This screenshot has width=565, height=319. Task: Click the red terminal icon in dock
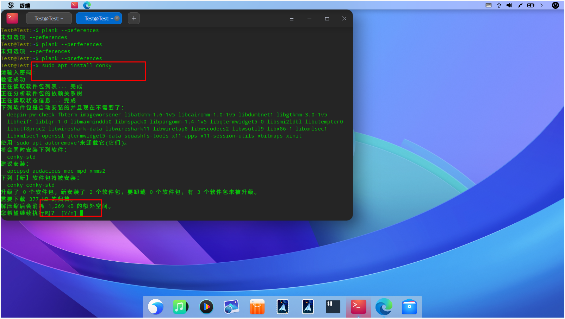tap(359, 307)
